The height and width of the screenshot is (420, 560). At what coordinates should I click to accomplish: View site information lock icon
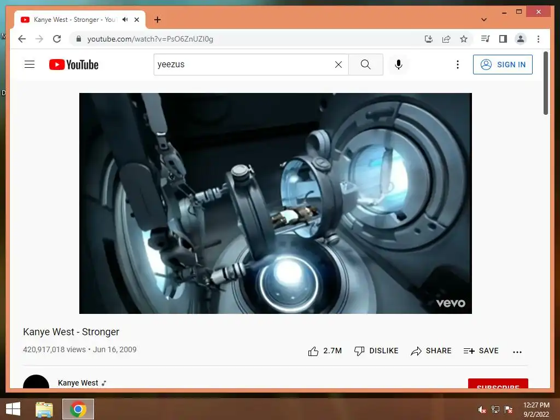coord(79,39)
